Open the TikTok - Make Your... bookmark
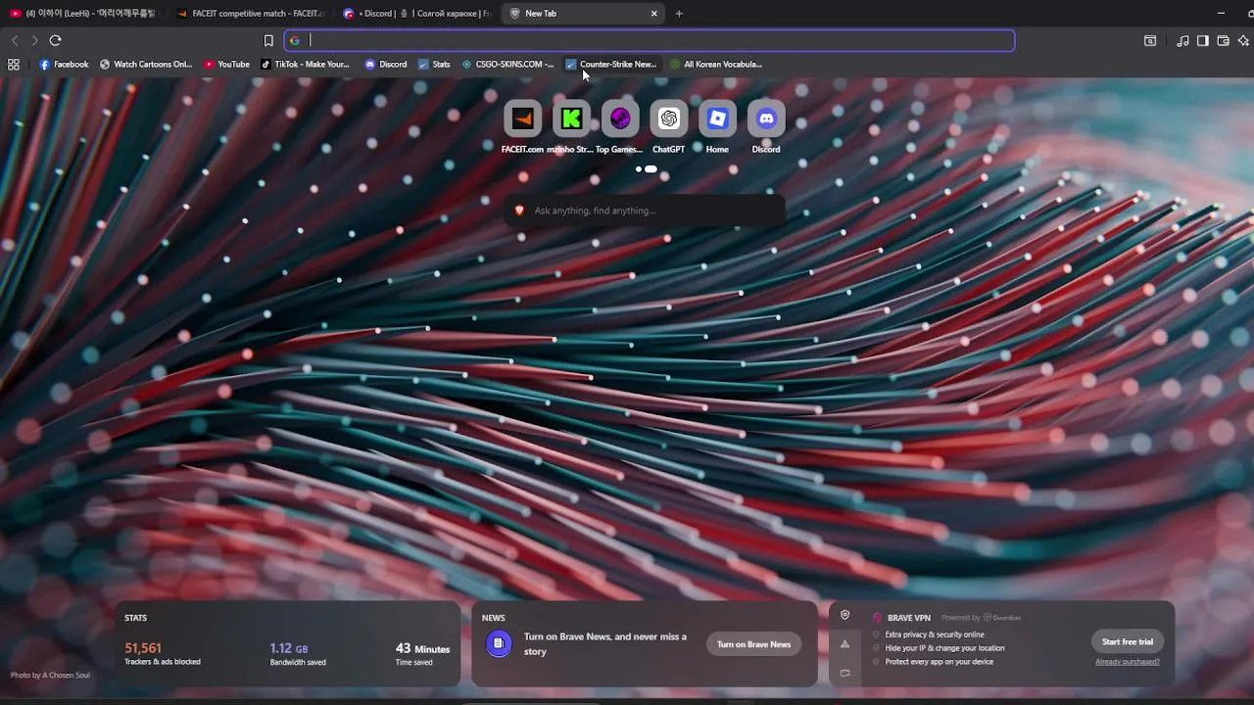The height and width of the screenshot is (705, 1254). tap(305, 65)
